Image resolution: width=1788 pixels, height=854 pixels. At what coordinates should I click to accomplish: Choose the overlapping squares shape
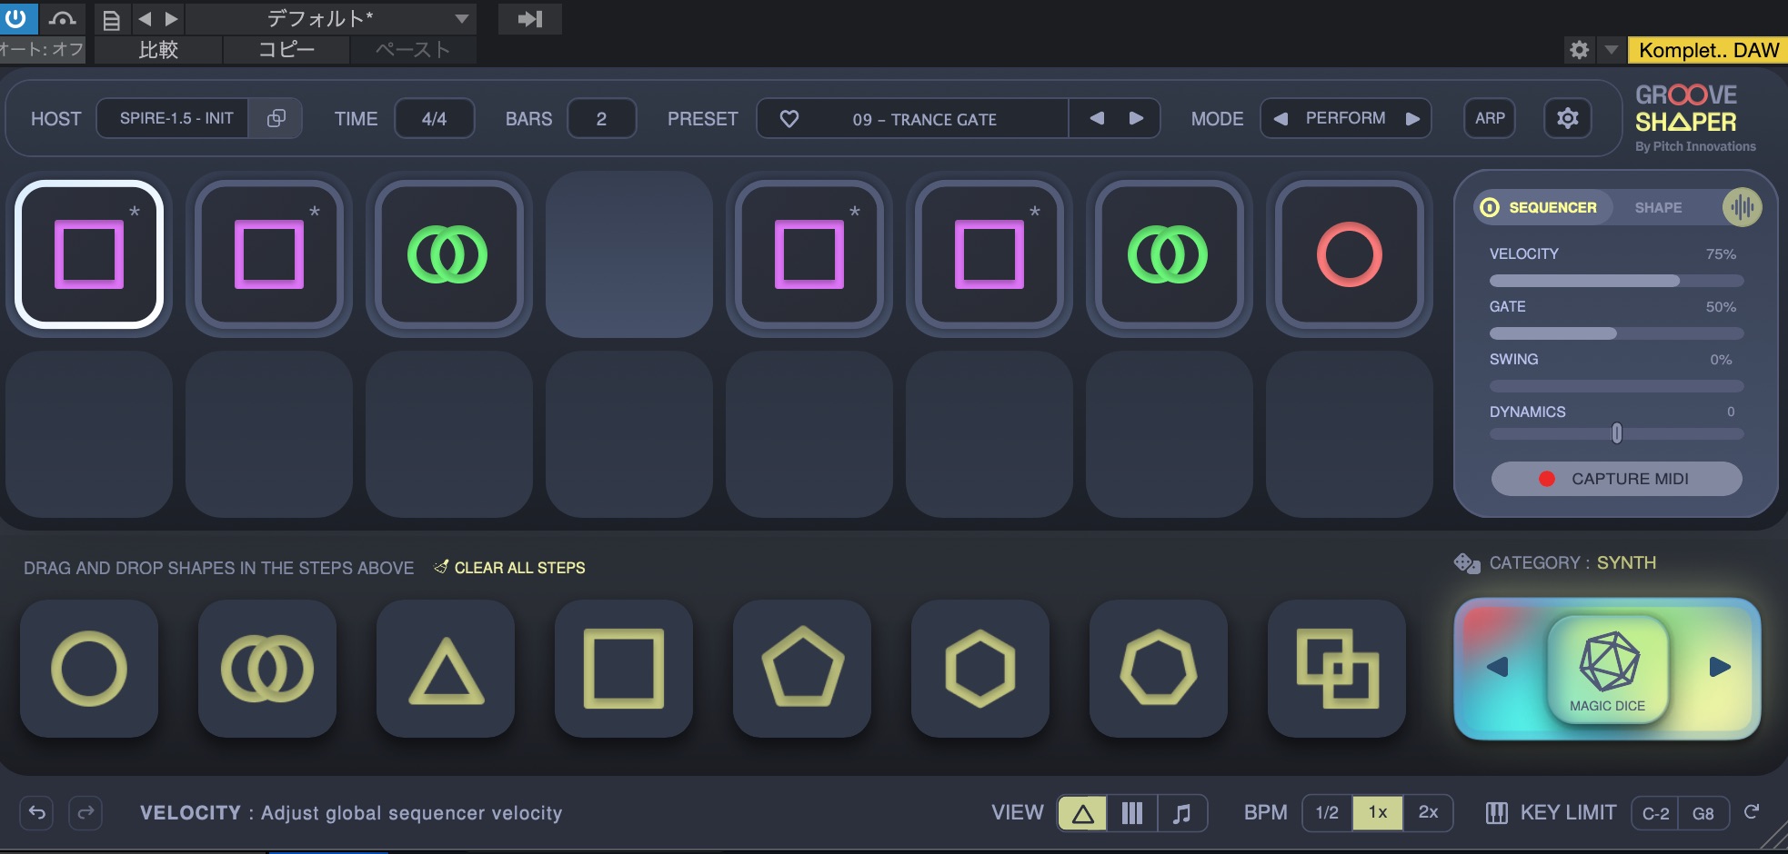[1336, 670]
